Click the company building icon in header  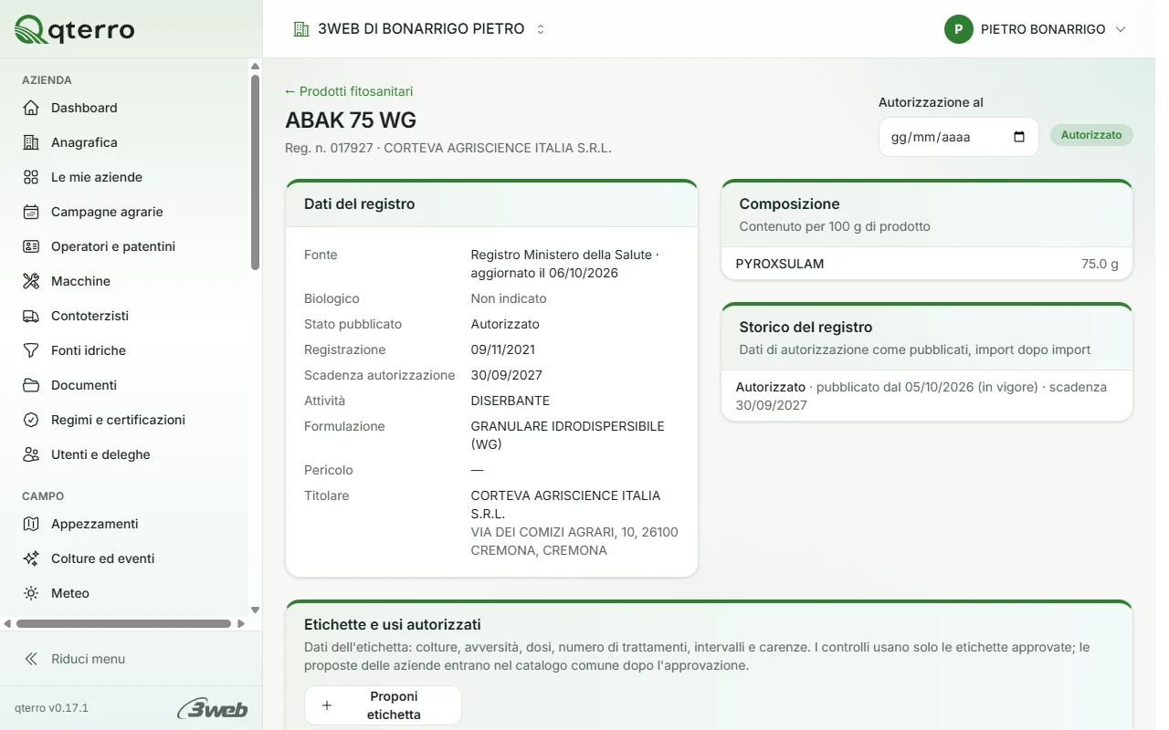pos(301,29)
